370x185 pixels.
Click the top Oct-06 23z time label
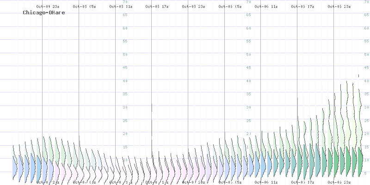[339, 6]
